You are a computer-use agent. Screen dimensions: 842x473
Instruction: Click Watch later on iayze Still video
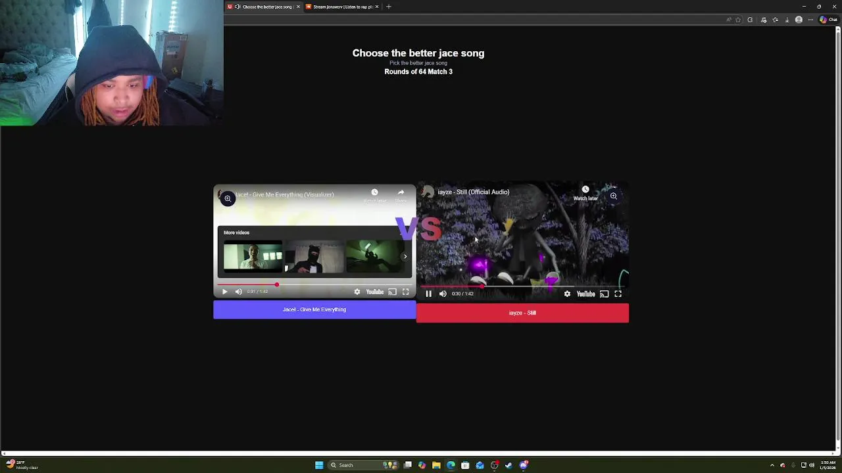585,193
